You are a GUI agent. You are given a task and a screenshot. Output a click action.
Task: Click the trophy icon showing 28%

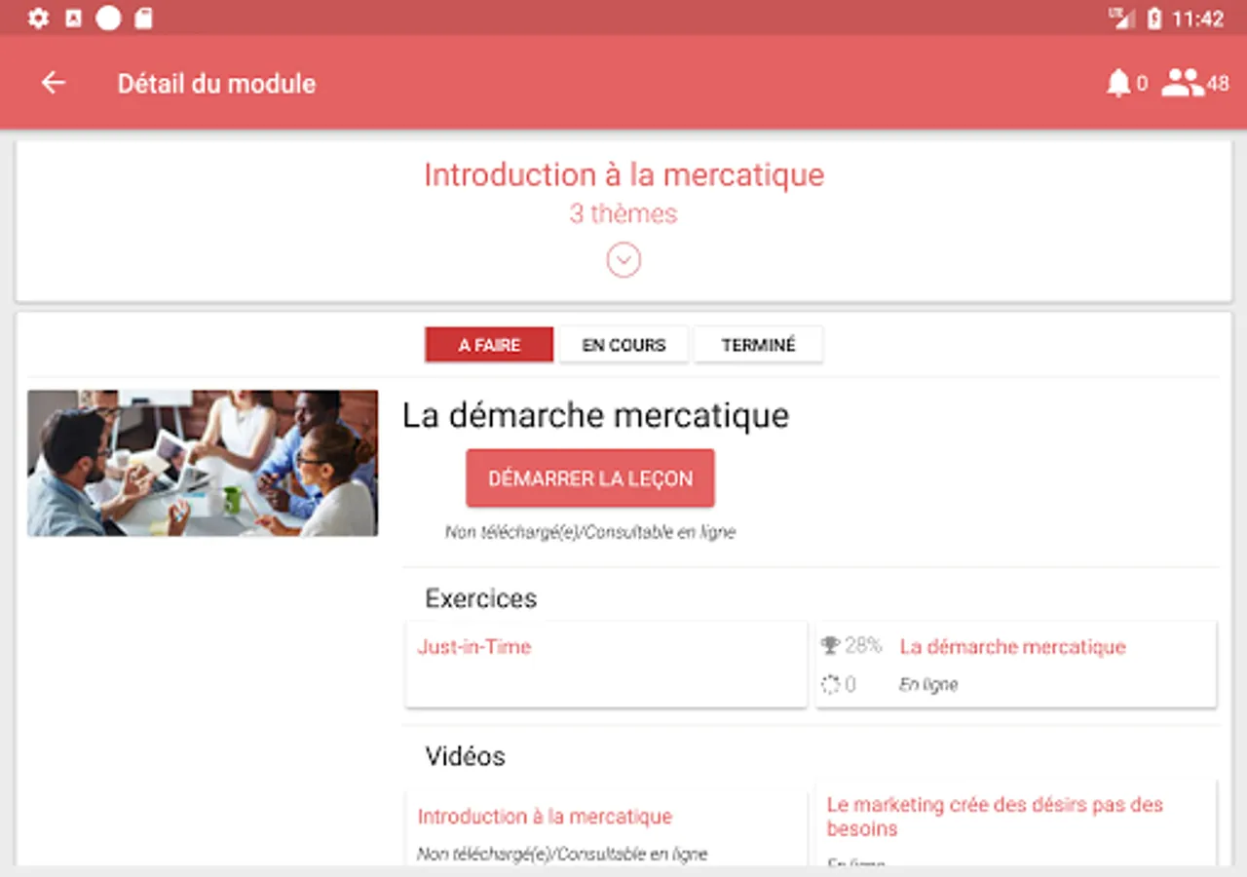pyautogui.click(x=830, y=645)
